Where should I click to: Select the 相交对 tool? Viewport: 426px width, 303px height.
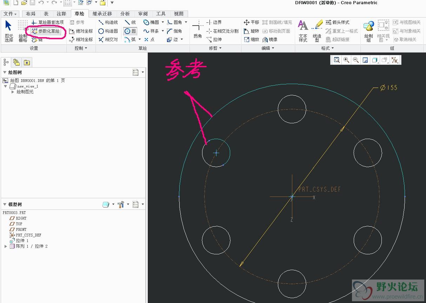(x=108, y=40)
